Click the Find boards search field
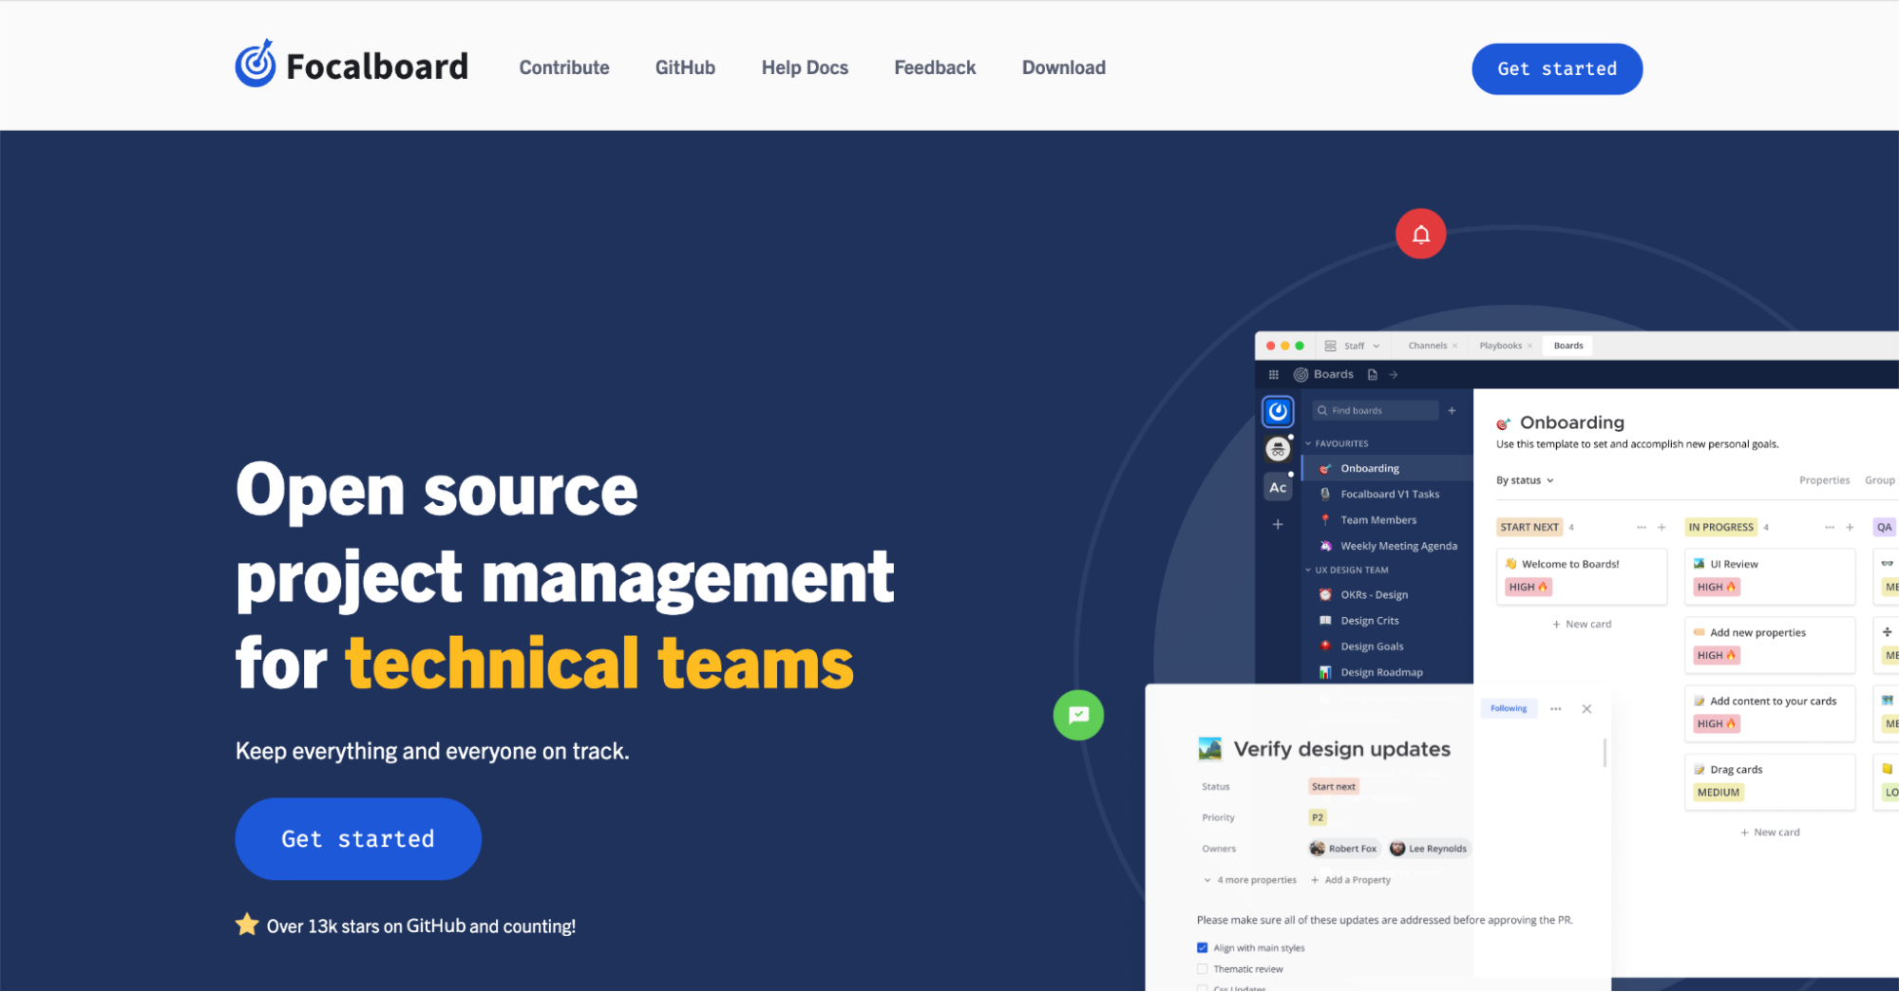This screenshot has width=1899, height=992. pyautogui.click(x=1377, y=409)
